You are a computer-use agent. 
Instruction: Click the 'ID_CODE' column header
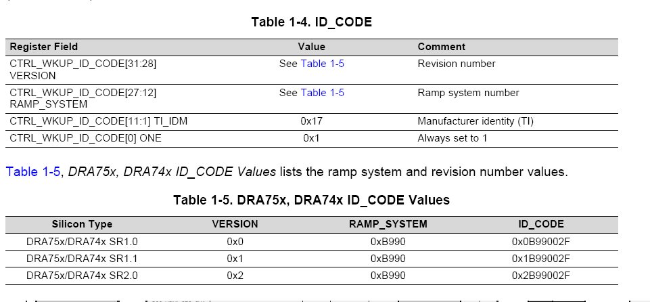click(x=541, y=224)
